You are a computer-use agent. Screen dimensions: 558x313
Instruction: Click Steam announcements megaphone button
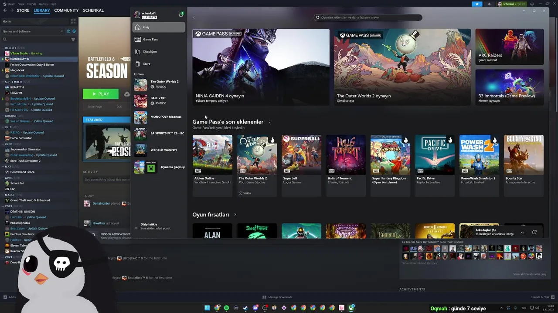(x=477, y=4)
